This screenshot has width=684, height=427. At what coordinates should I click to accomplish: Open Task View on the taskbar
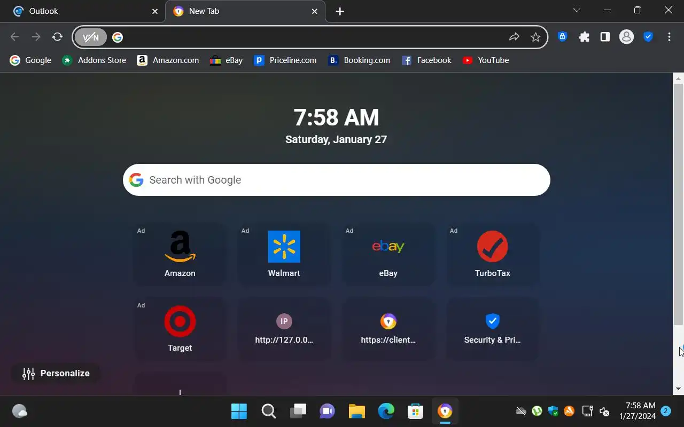tap(298, 411)
